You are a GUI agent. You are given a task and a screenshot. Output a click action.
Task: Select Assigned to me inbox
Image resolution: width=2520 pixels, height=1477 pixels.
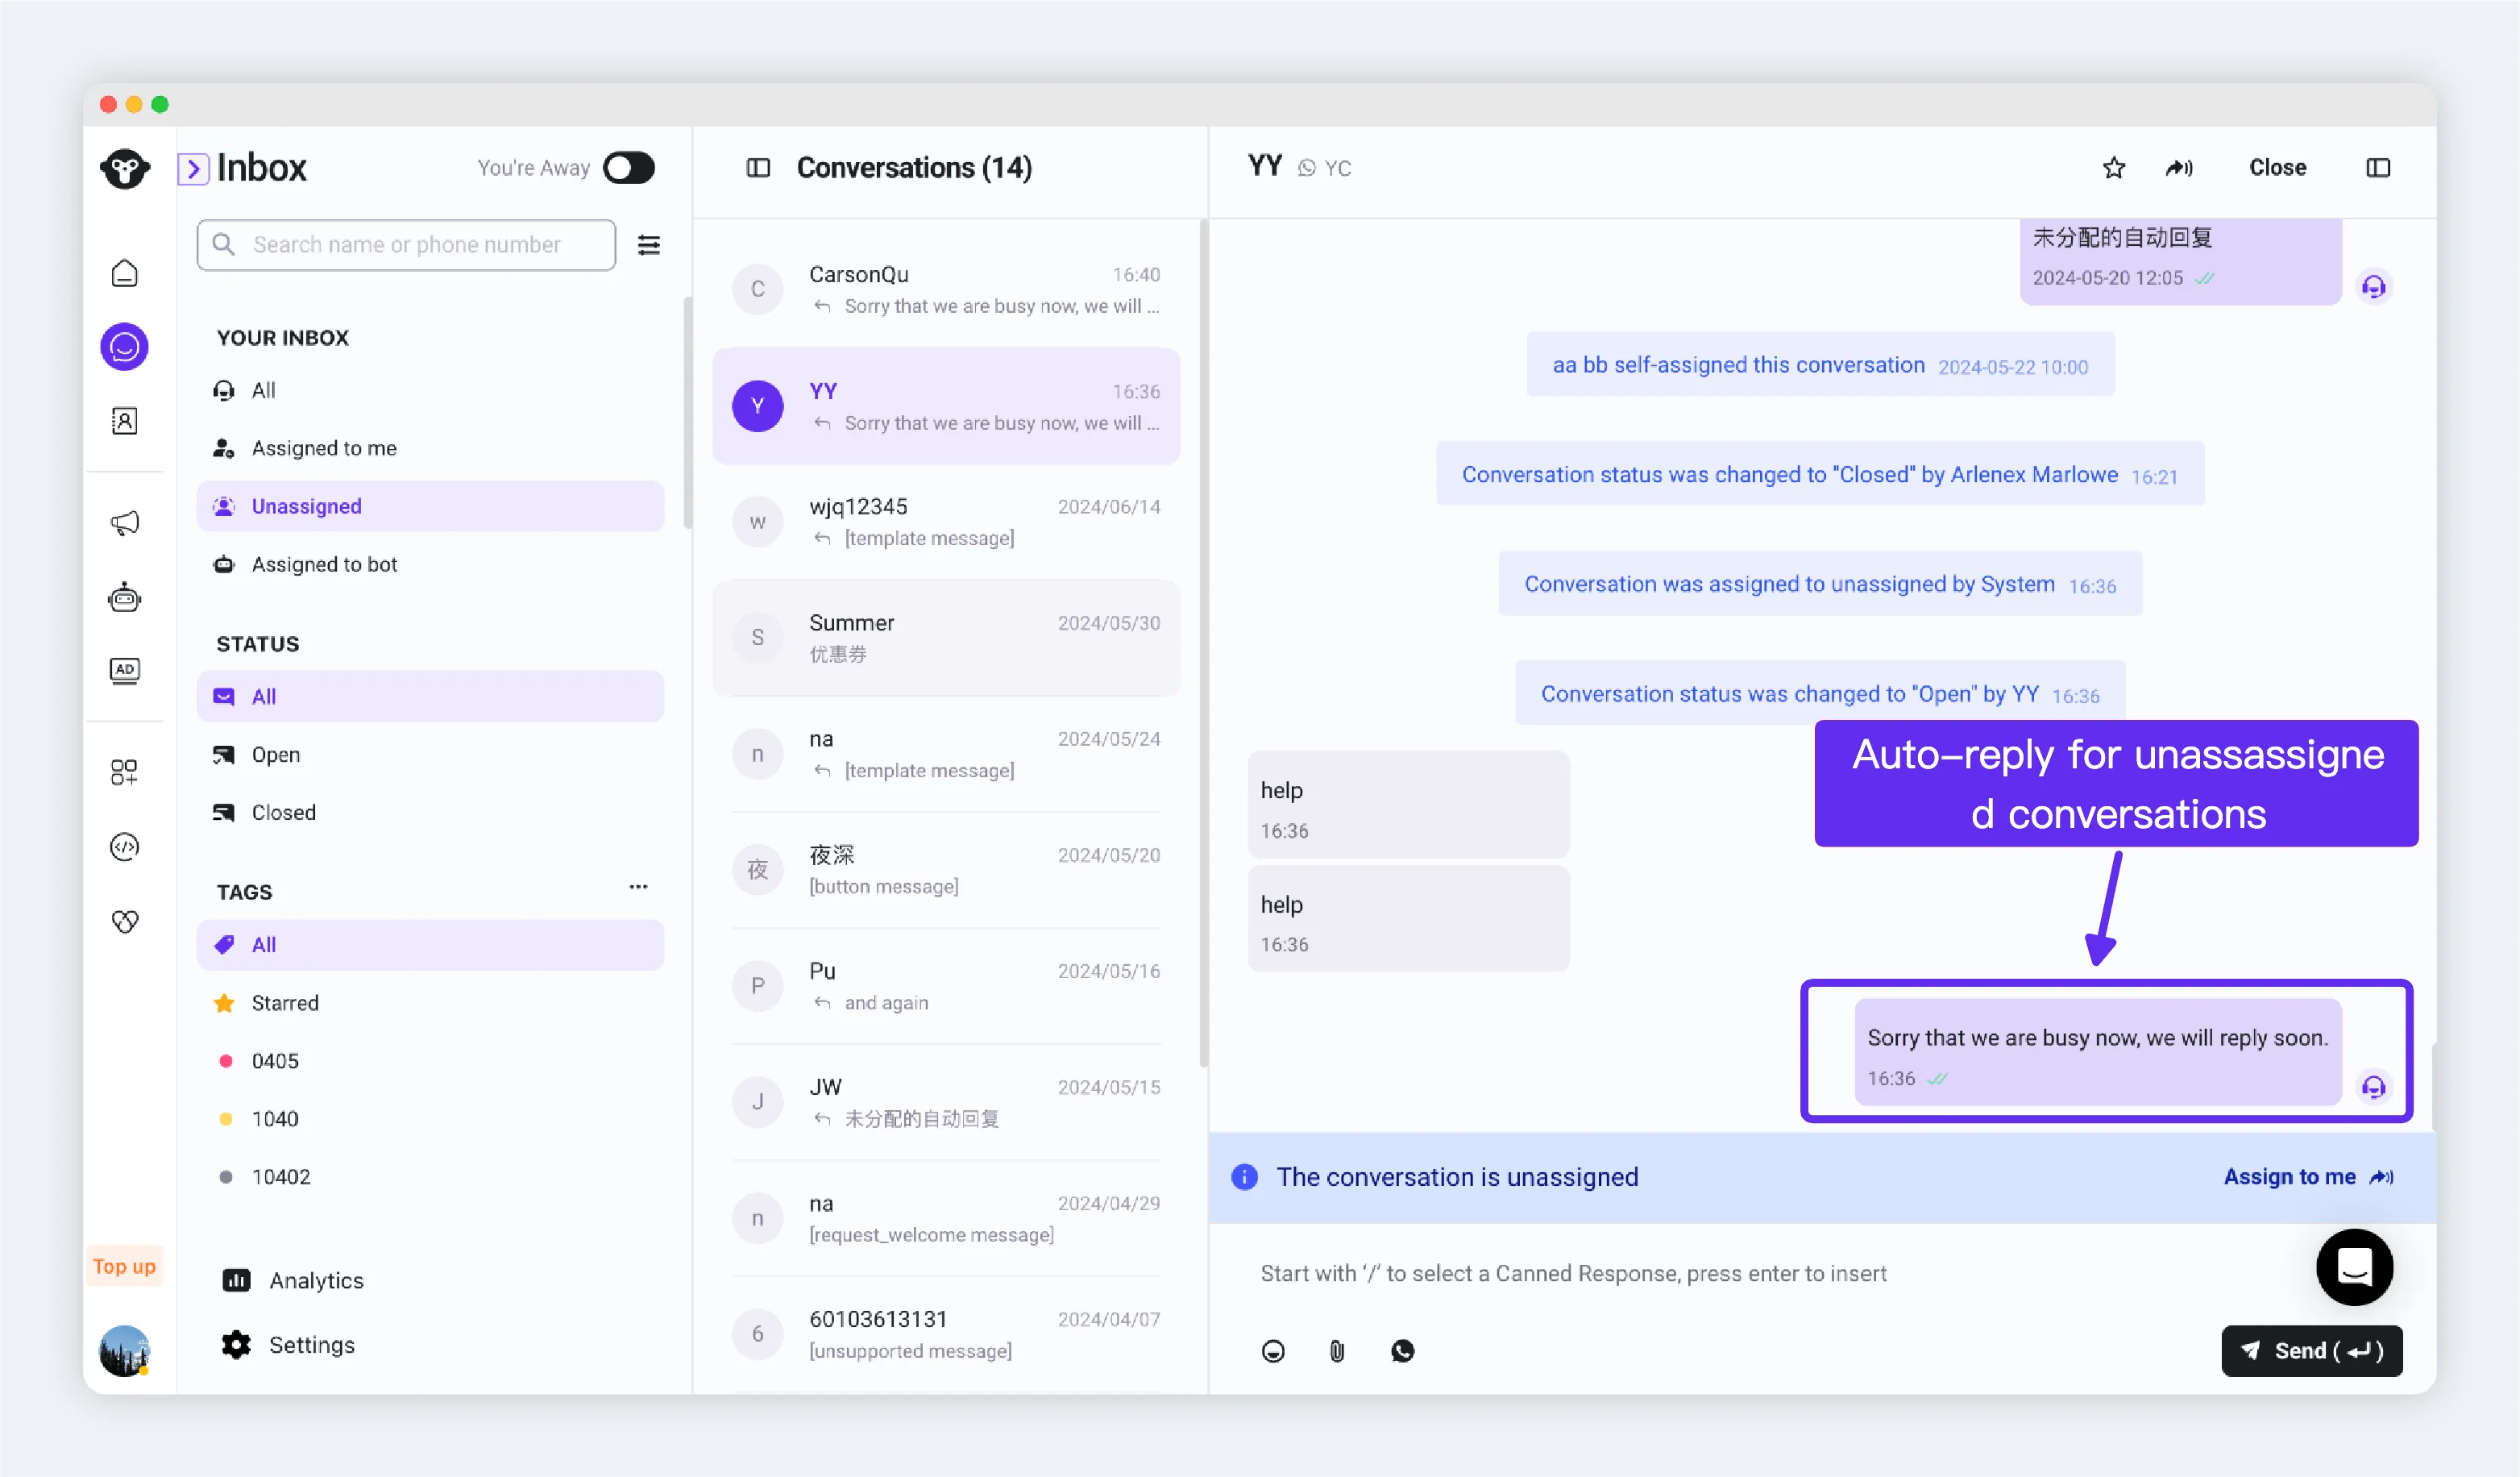tap(430, 448)
